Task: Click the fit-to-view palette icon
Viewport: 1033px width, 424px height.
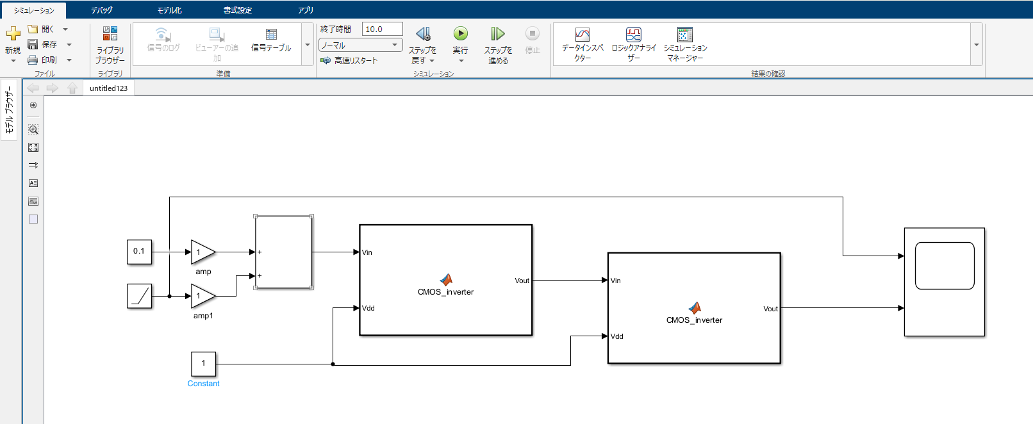Action: tap(33, 147)
